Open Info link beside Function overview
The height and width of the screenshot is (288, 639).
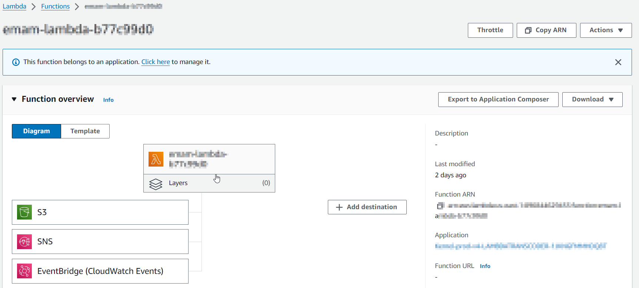(108, 100)
